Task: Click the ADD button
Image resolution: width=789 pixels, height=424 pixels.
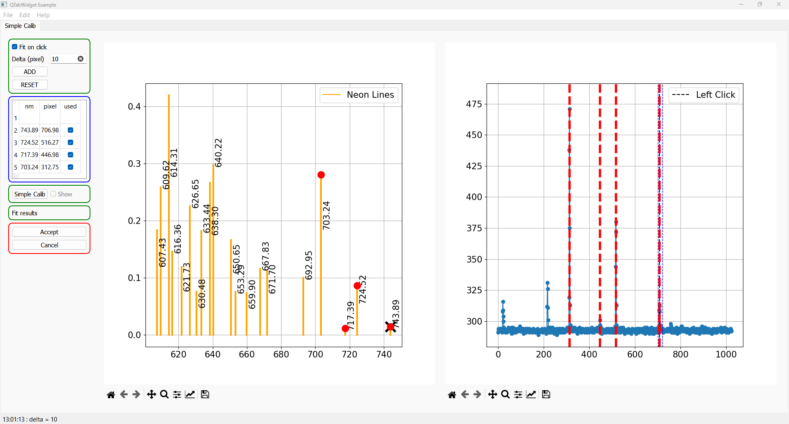Action: [x=30, y=72]
